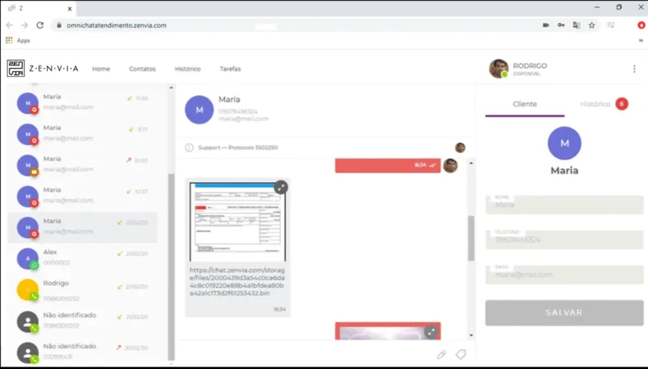648x369 pixels.
Task: Click the pencil edit icon below the chat
Action: click(441, 354)
